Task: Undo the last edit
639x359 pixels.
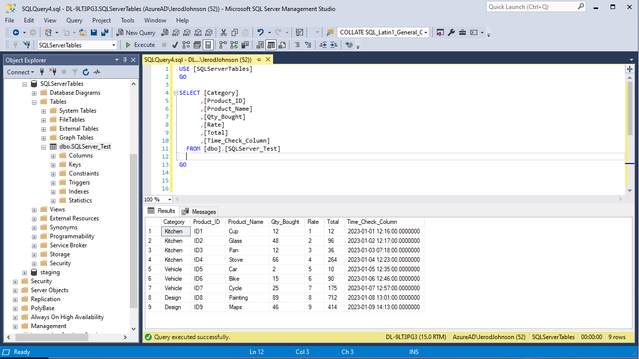Action: (x=259, y=32)
